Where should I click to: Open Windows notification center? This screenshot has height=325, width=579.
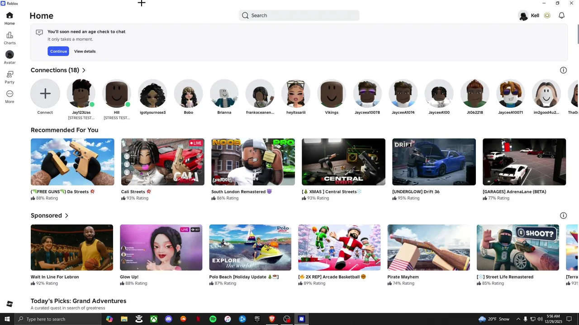click(569, 319)
